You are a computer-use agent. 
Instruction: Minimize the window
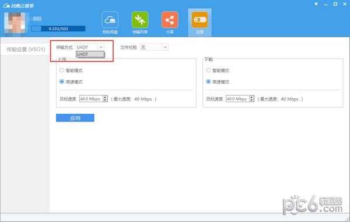[326, 4]
